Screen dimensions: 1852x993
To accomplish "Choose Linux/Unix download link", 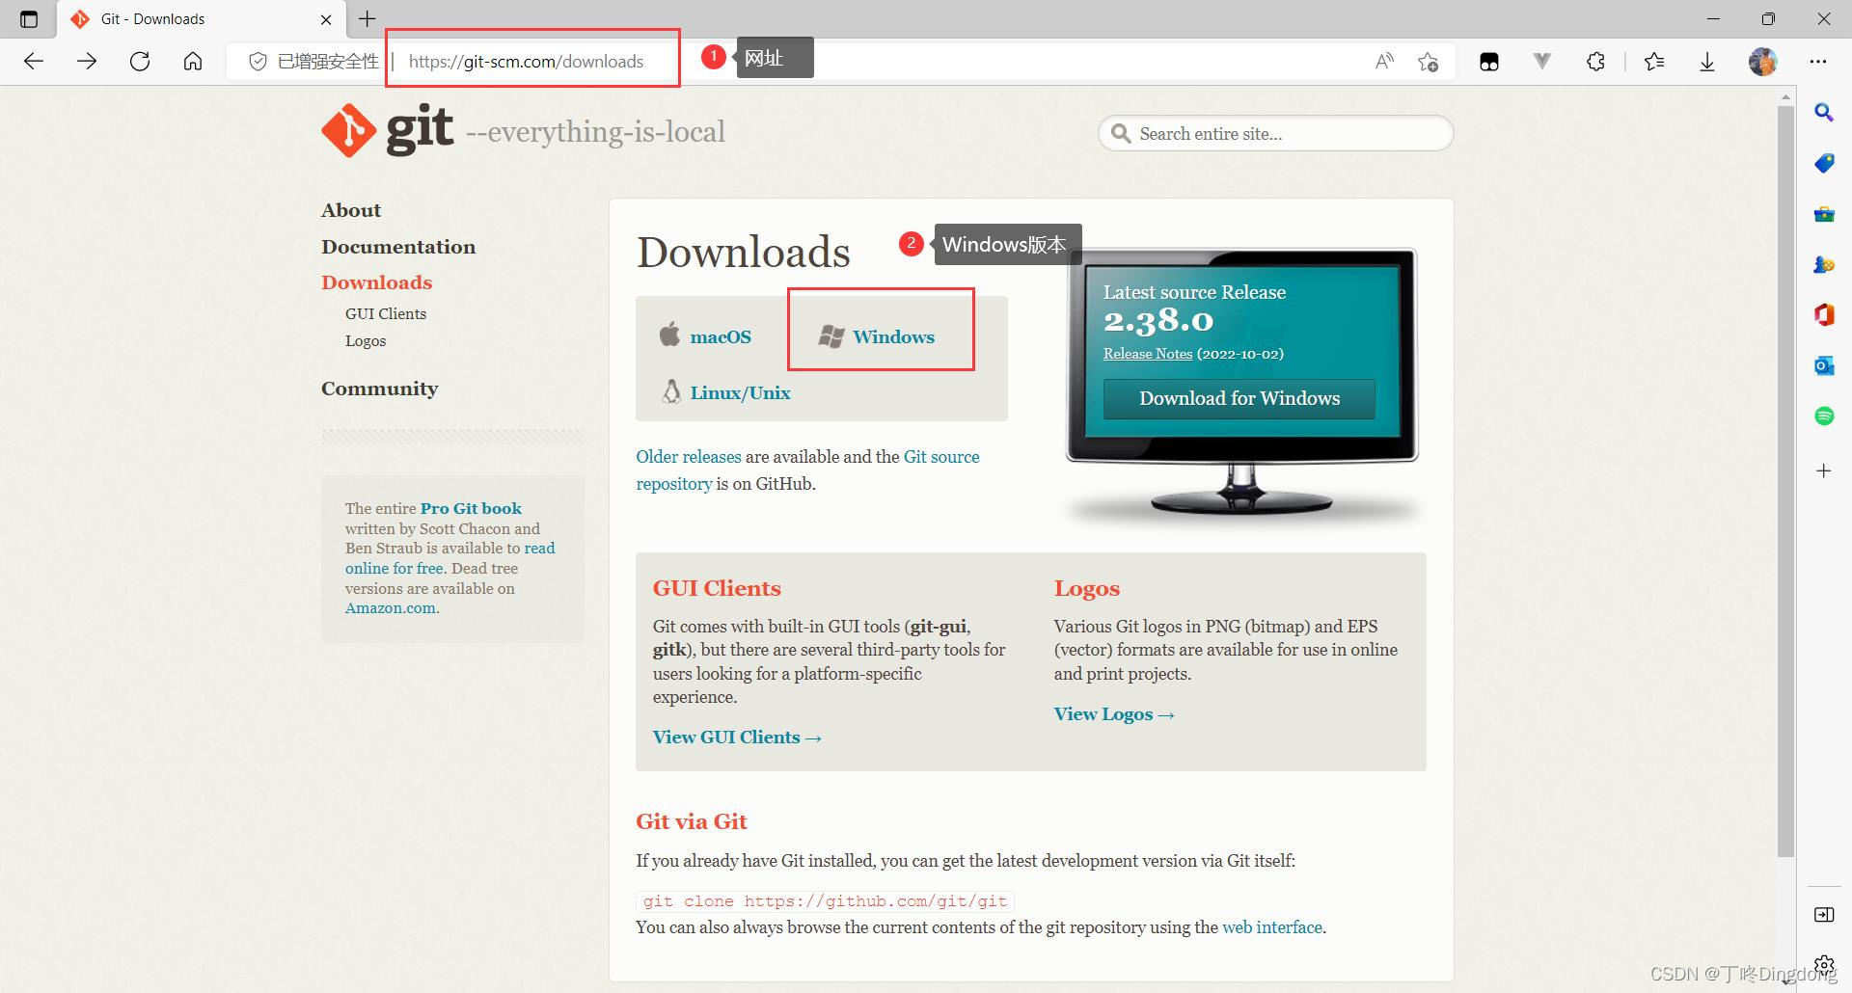I will (726, 391).
